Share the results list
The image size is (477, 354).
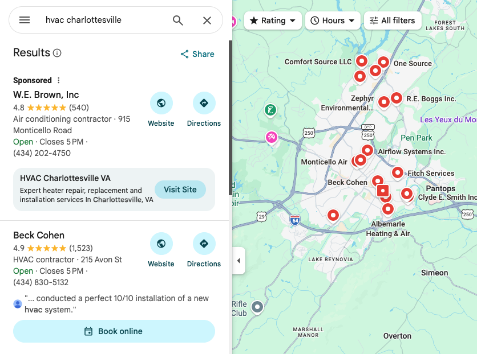(x=197, y=54)
